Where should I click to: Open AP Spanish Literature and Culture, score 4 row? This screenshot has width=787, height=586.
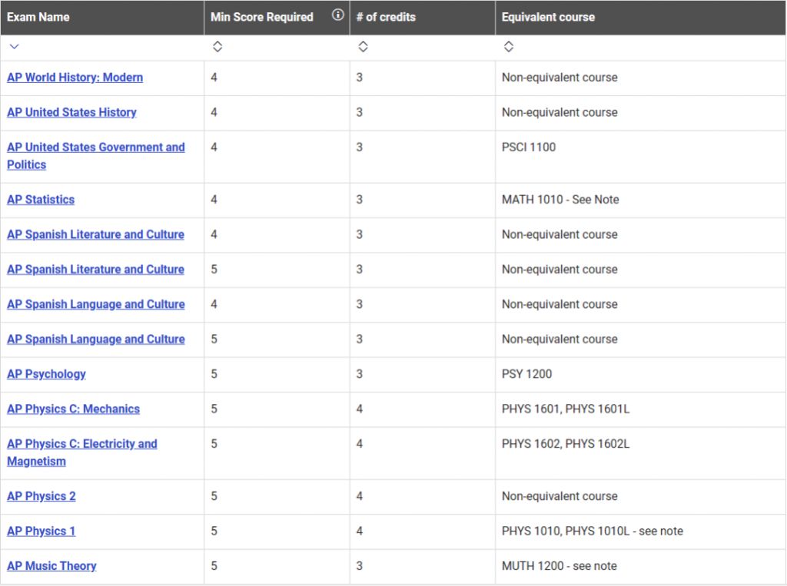click(95, 235)
